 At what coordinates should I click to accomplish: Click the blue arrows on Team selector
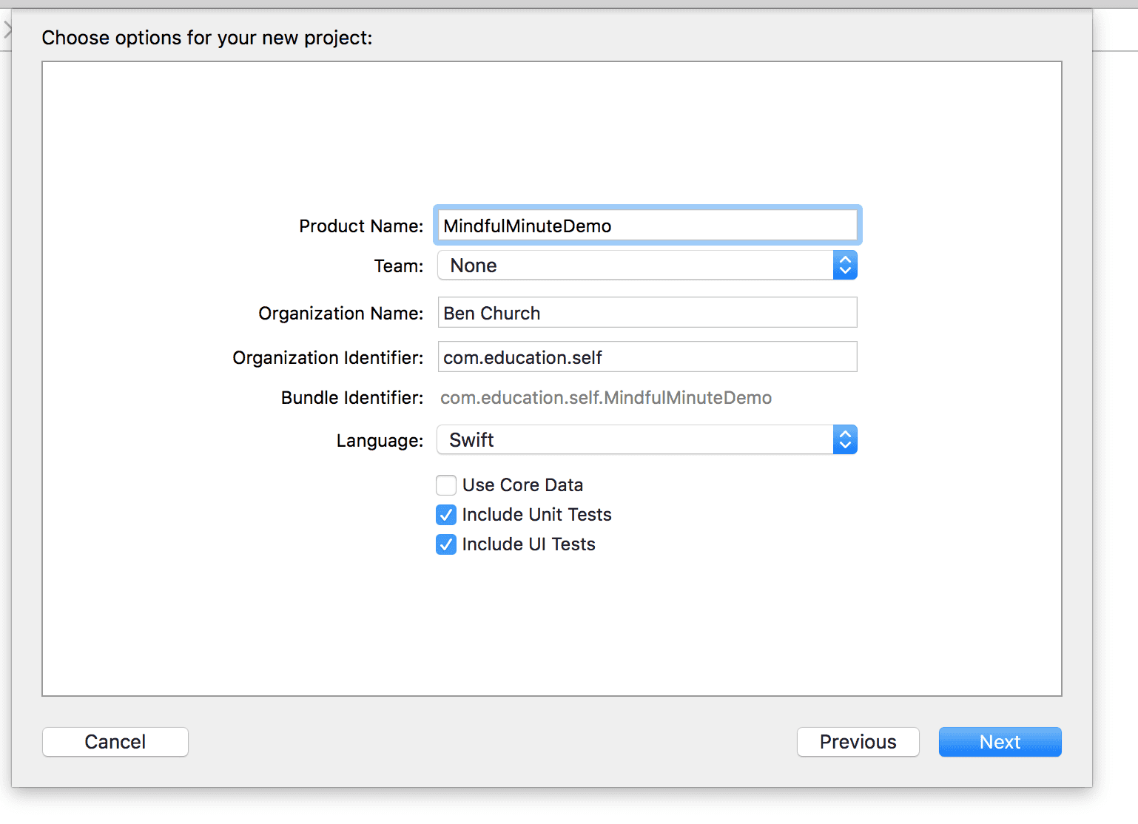point(845,266)
